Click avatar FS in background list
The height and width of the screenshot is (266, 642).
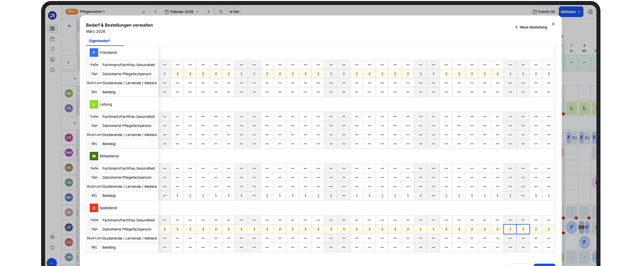[x=69, y=108]
